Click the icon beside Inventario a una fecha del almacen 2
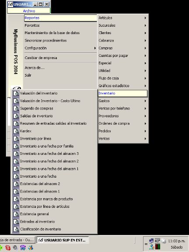 click(16, 161)
